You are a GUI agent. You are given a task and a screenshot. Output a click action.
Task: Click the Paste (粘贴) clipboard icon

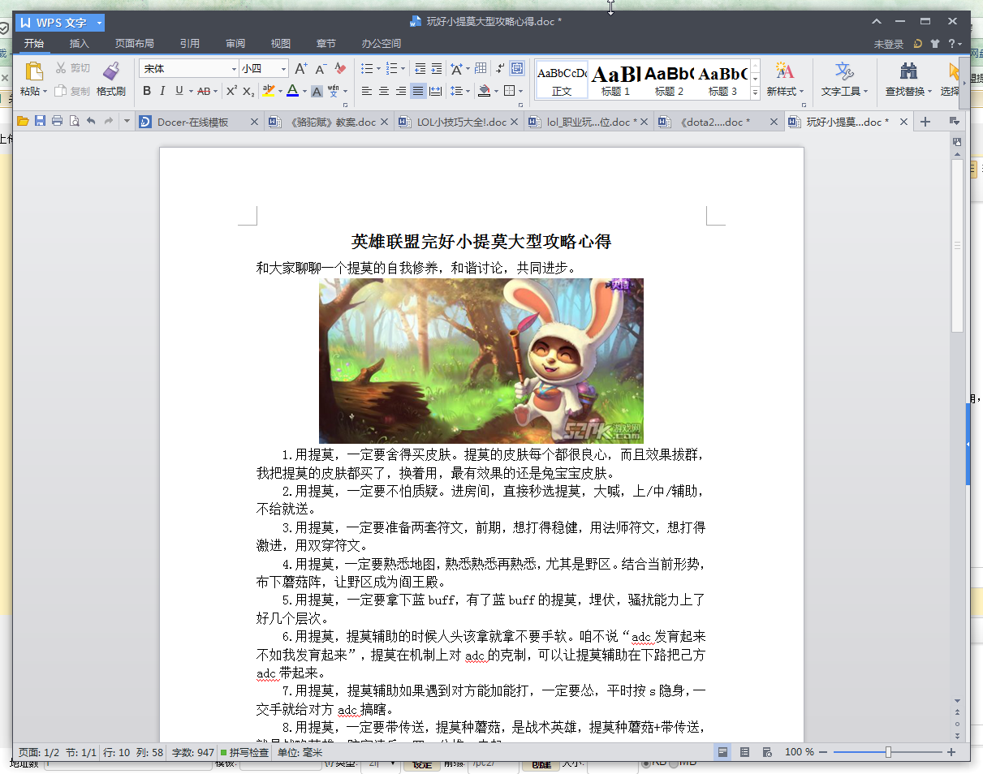point(34,71)
